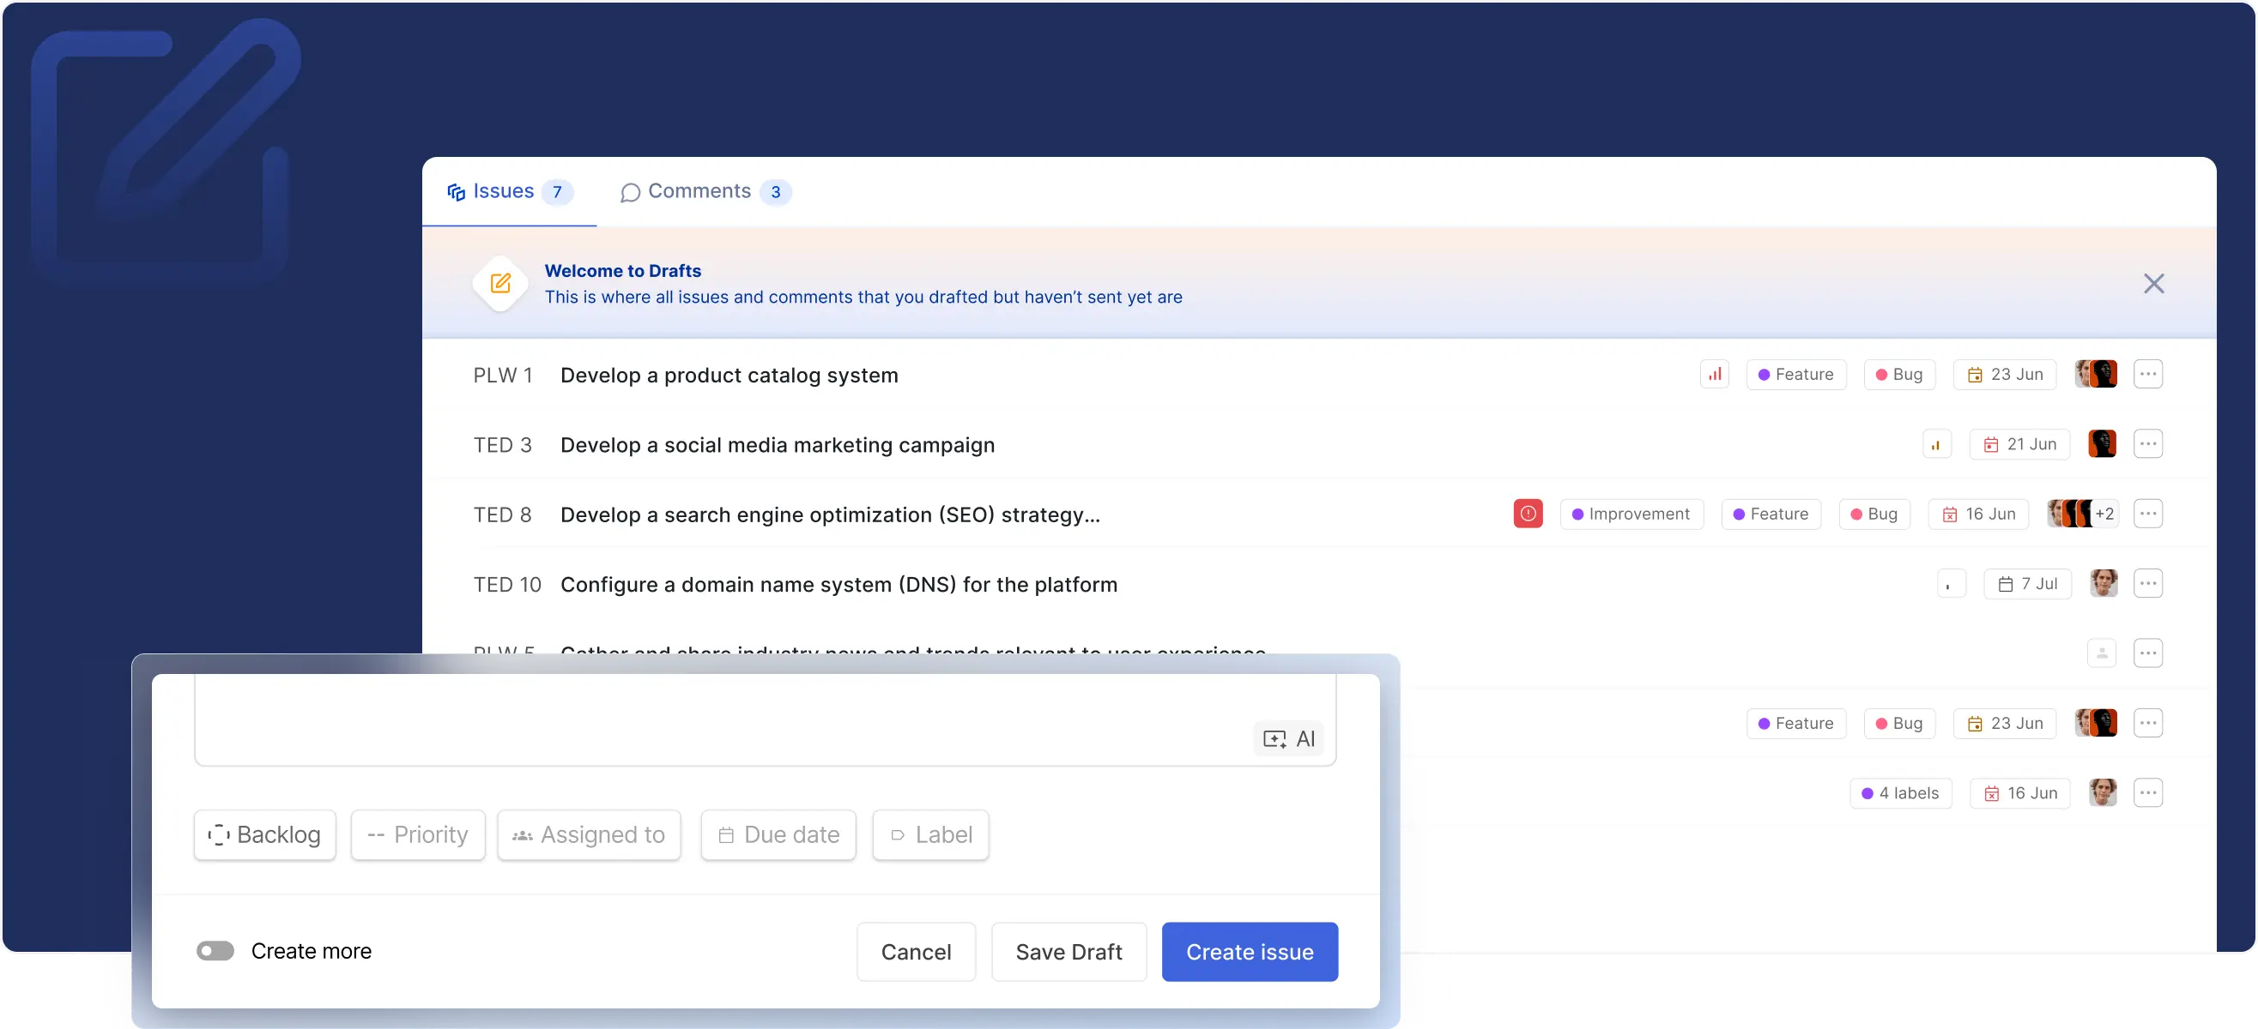The height and width of the screenshot is (1029, 2258).
Task: Click the Create issue button
Action: 1249,952
